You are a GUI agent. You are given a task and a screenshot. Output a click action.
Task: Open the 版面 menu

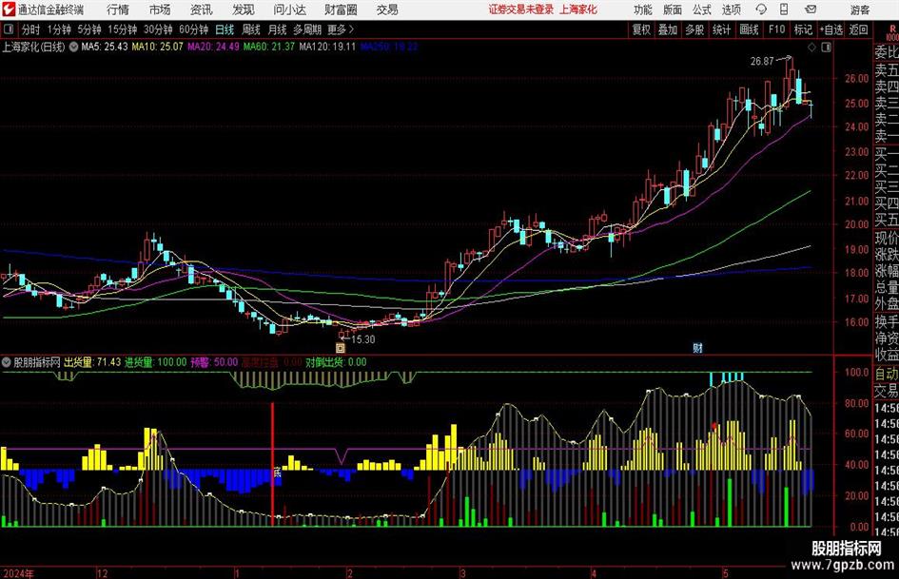pos(673,10)
